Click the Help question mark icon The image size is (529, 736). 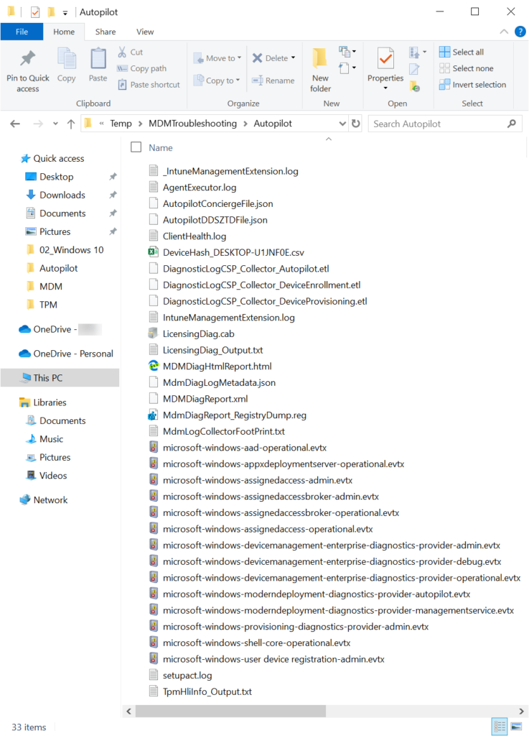[520, 32]
